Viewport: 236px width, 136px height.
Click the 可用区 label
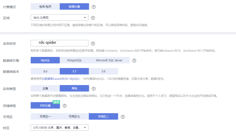point(8,117)
